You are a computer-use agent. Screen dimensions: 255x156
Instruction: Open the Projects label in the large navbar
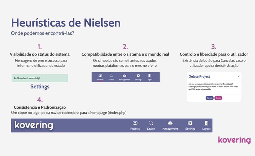[135, 129]
